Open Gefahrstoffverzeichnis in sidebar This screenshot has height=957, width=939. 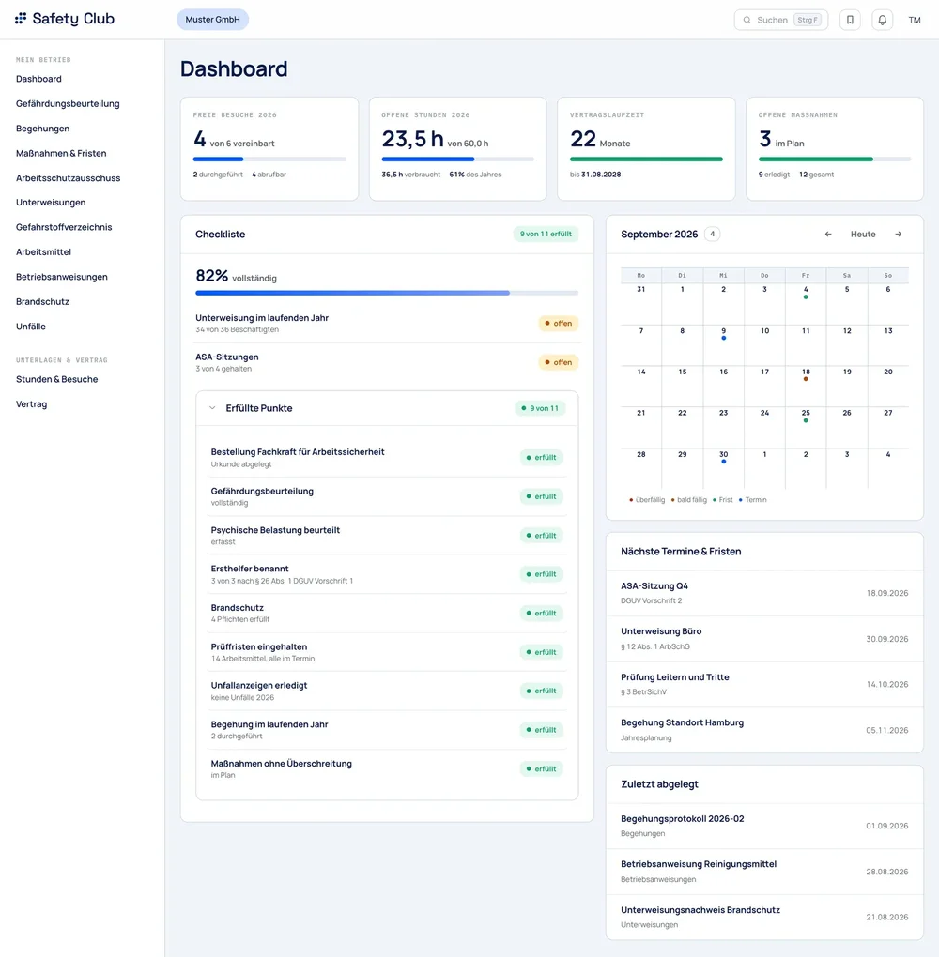pyautogui.click(x=64, y=227)
